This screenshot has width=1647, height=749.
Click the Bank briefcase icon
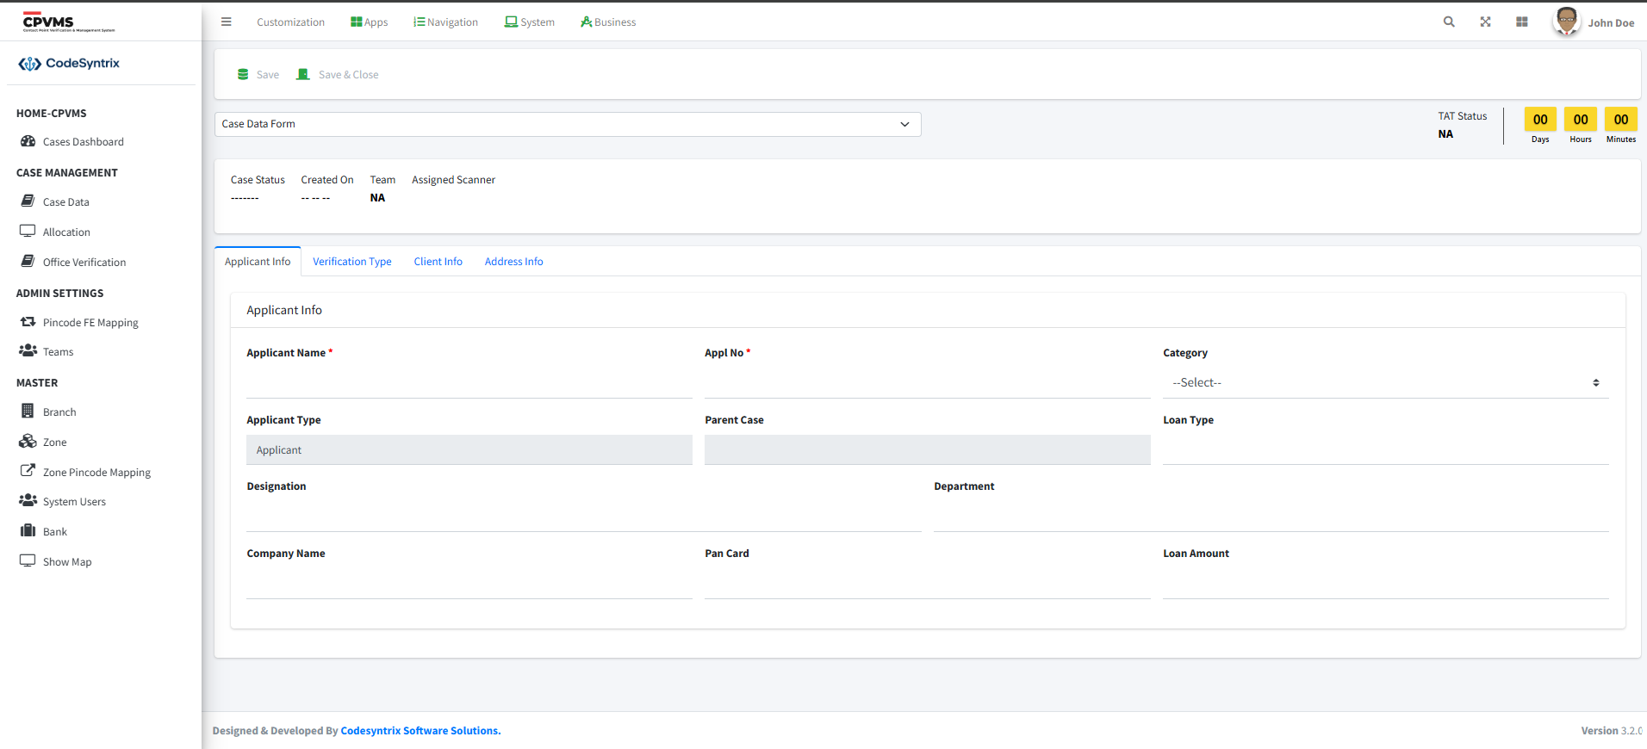coord(28,531)
